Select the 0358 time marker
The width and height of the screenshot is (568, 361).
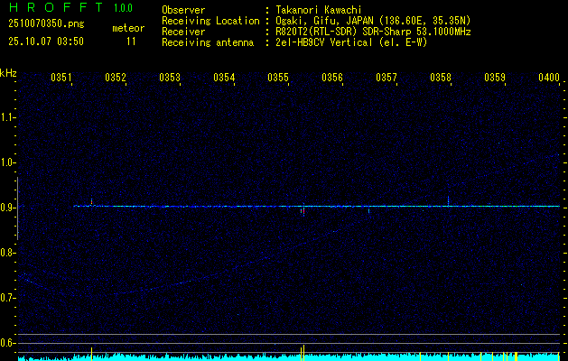point(441,79)
